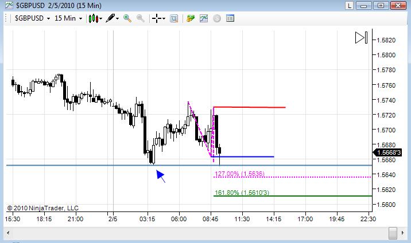
Task: Click the 1.5740 price axis label
Action: click(x=386, y=100)
